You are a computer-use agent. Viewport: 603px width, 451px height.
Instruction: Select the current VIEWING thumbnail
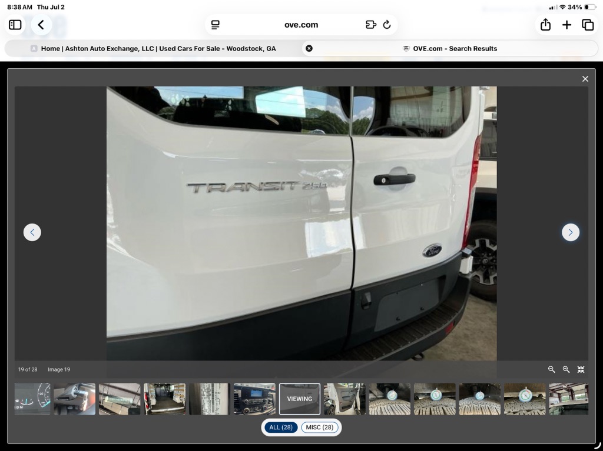(300, 399)
